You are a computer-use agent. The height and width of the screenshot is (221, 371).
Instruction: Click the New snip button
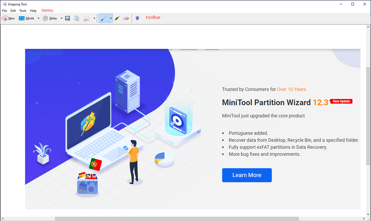click(x=8, y=18)
